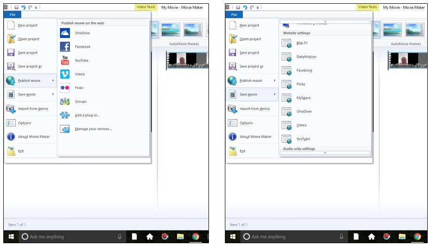Save project in window showing Publish submenu

31,52
